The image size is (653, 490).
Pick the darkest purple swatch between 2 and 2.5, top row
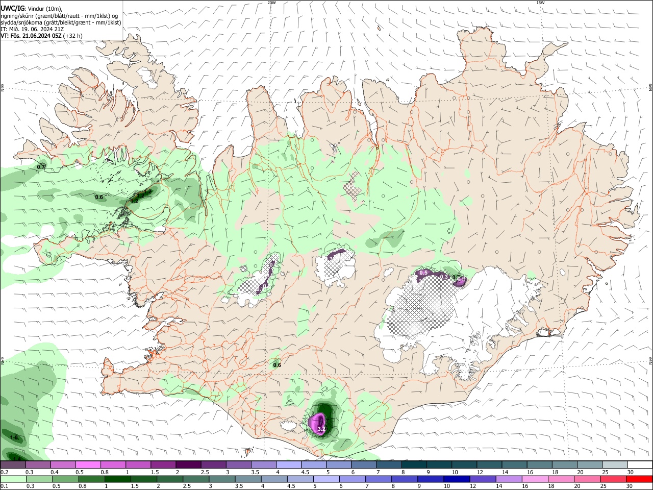point(188,465)
